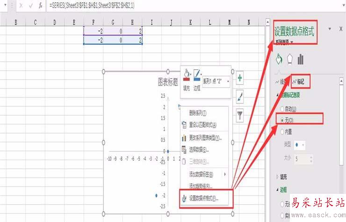
Task: Open the Fill & Line paint bucket tab
Action: tap(279, 59)
